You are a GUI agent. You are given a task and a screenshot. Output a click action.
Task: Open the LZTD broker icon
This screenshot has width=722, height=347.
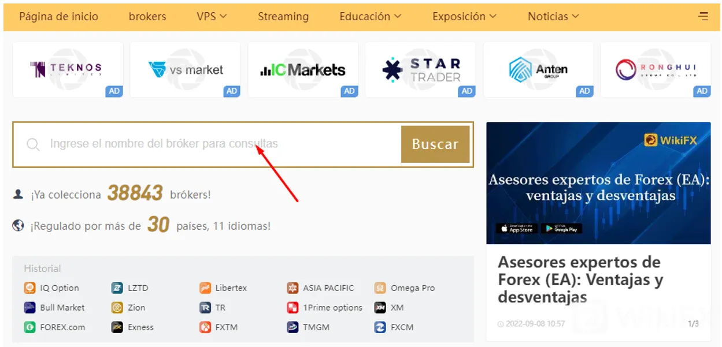click(x=117, y=288)
